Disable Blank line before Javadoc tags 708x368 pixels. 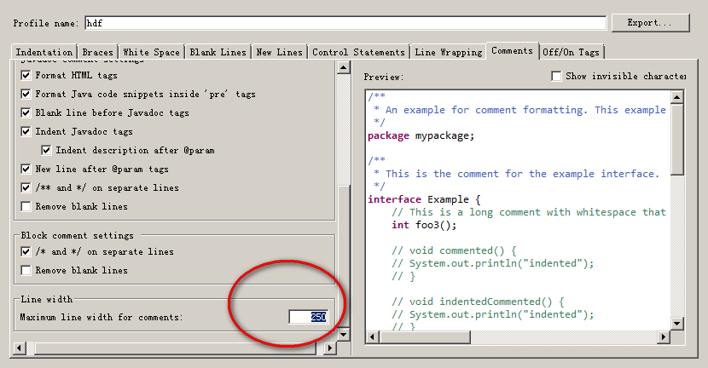[26, 113]
